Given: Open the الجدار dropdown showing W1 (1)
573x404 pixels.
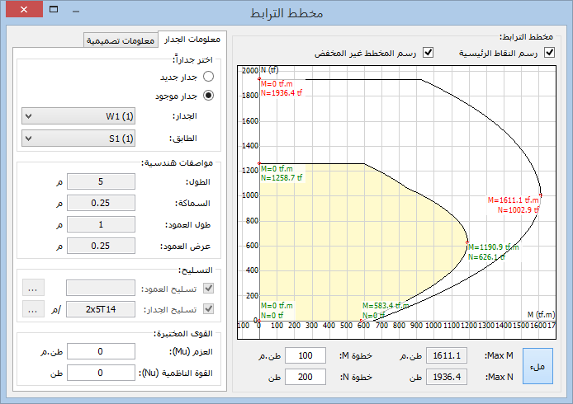Looking at the screenshot, I should pos(80,116).
